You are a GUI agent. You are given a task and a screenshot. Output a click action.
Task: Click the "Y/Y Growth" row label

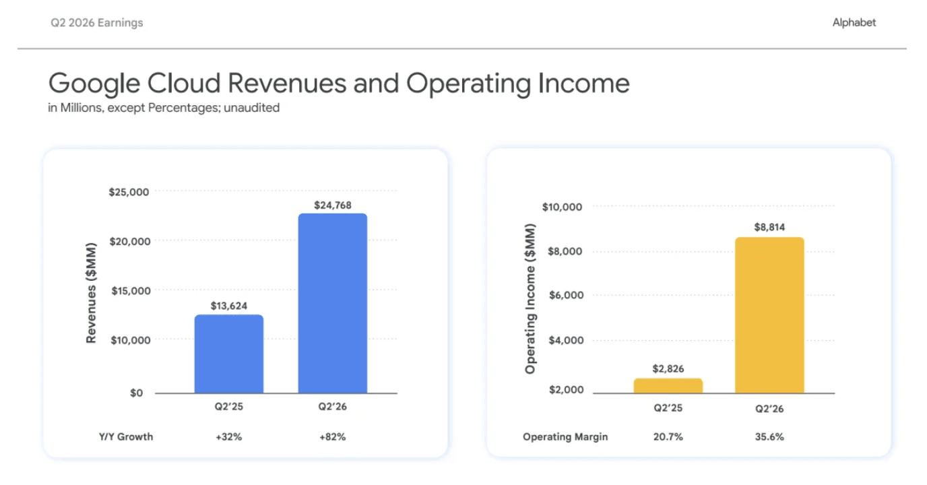pyautogui.click(x=126, y=437)
